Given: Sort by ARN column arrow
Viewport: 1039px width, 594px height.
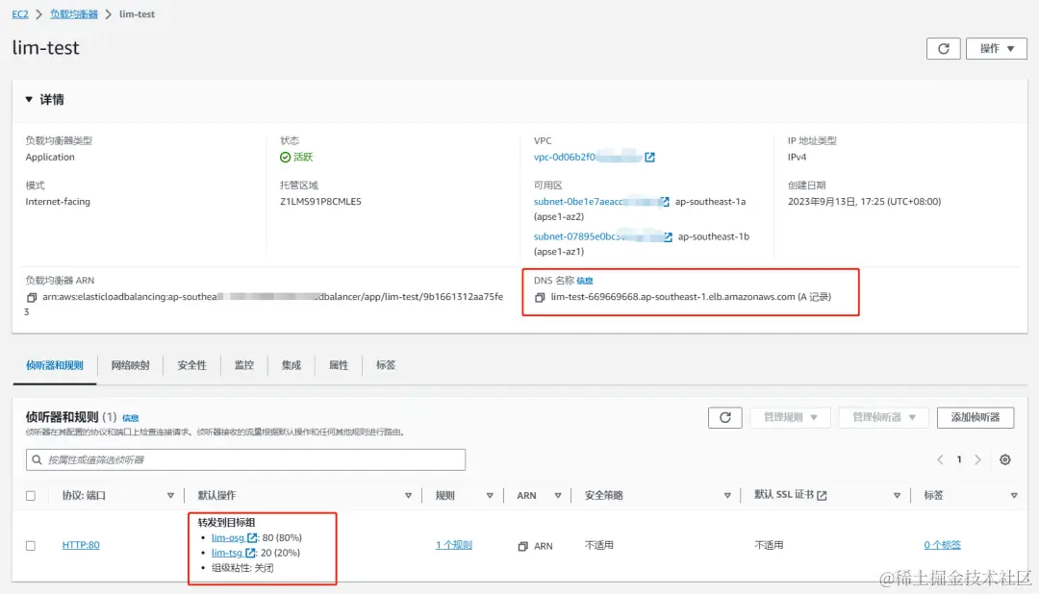Looking at the screenshot, I should click(x=558, y=495).
